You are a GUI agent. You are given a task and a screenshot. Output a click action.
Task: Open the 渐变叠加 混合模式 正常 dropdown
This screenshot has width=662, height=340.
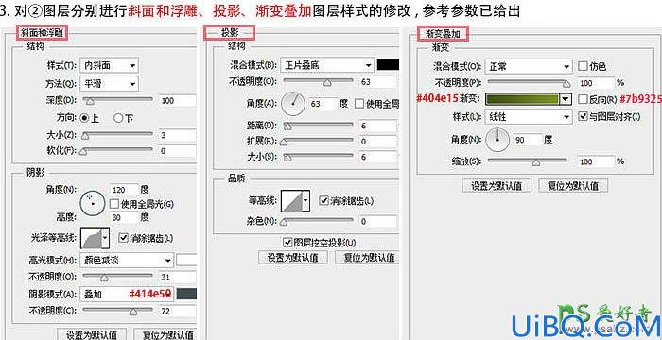click(529, 66)
